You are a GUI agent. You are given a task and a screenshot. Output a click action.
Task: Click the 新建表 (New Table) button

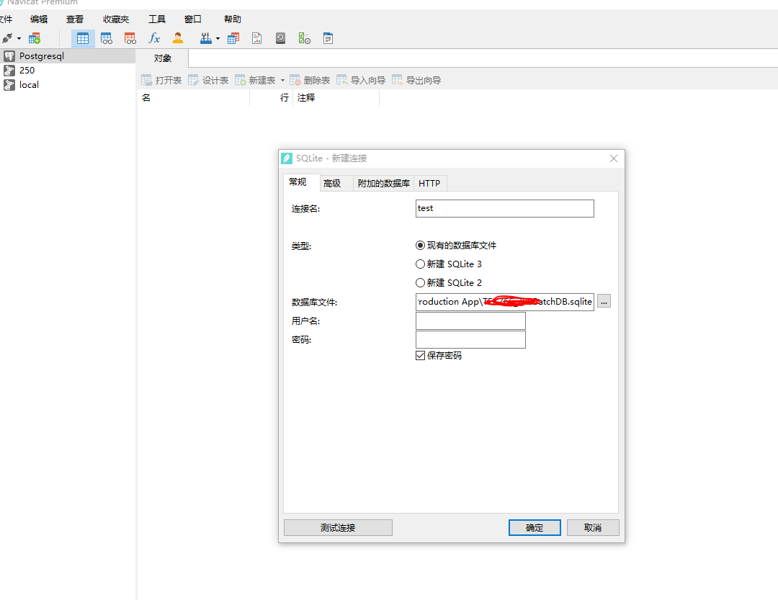255,81
